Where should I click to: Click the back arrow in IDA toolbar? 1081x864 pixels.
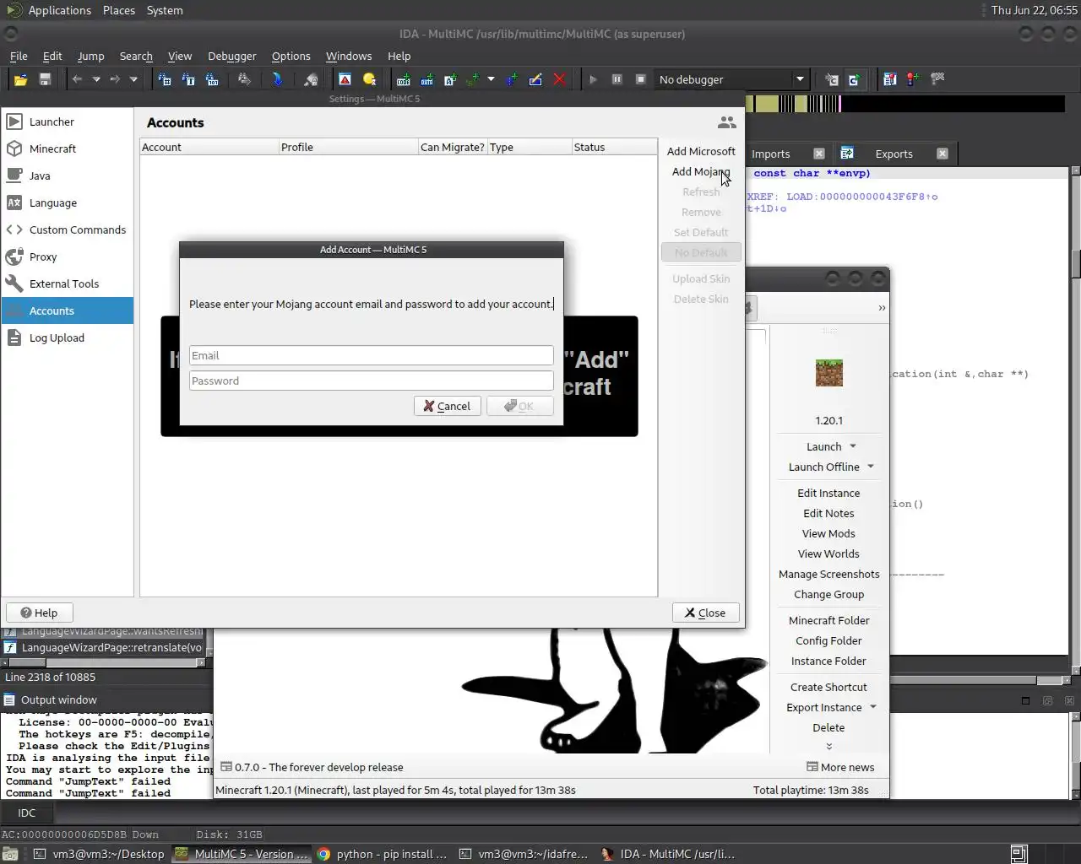(x=77, y=79)
